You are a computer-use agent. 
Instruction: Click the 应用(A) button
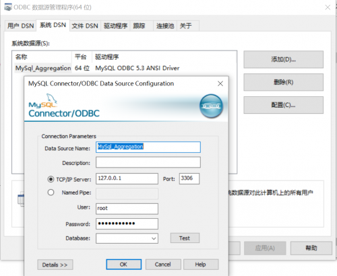[x=265, y=248]
